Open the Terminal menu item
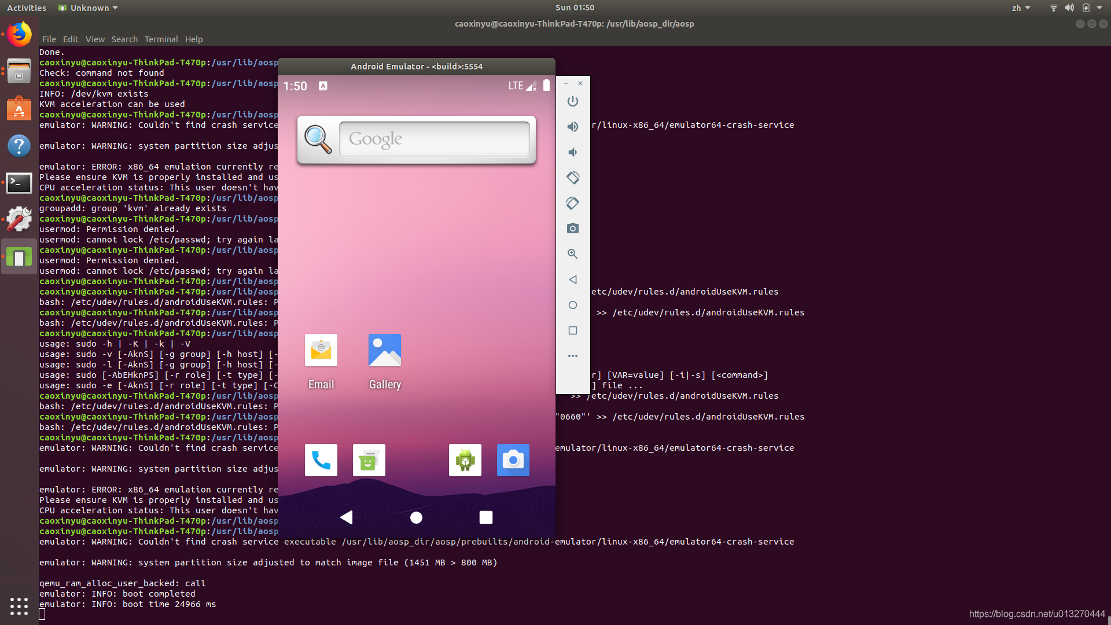The width and height of the screenshot is (1111, 625). (x=160, y=39)
